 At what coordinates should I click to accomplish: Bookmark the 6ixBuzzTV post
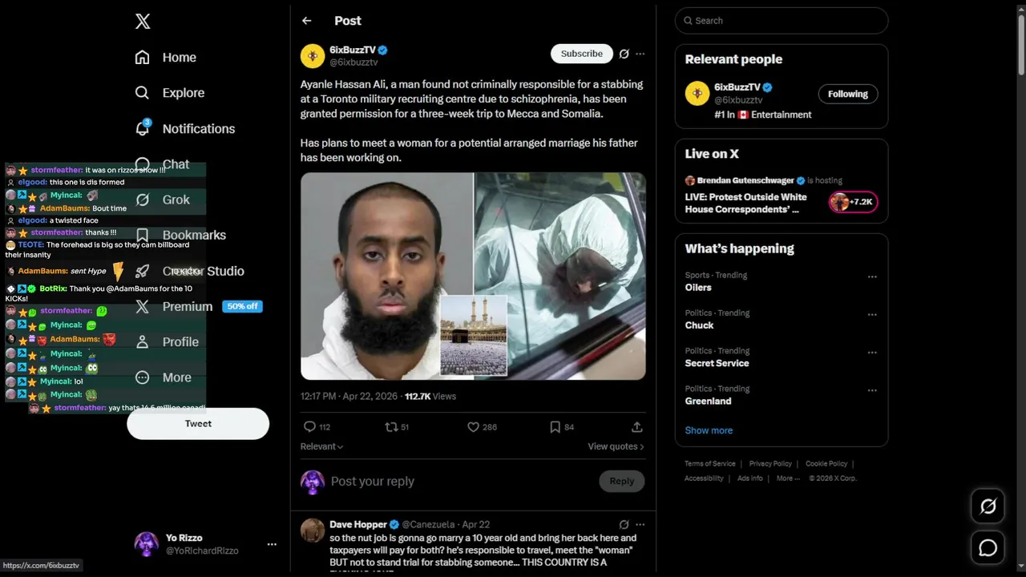tap(555, 427)
